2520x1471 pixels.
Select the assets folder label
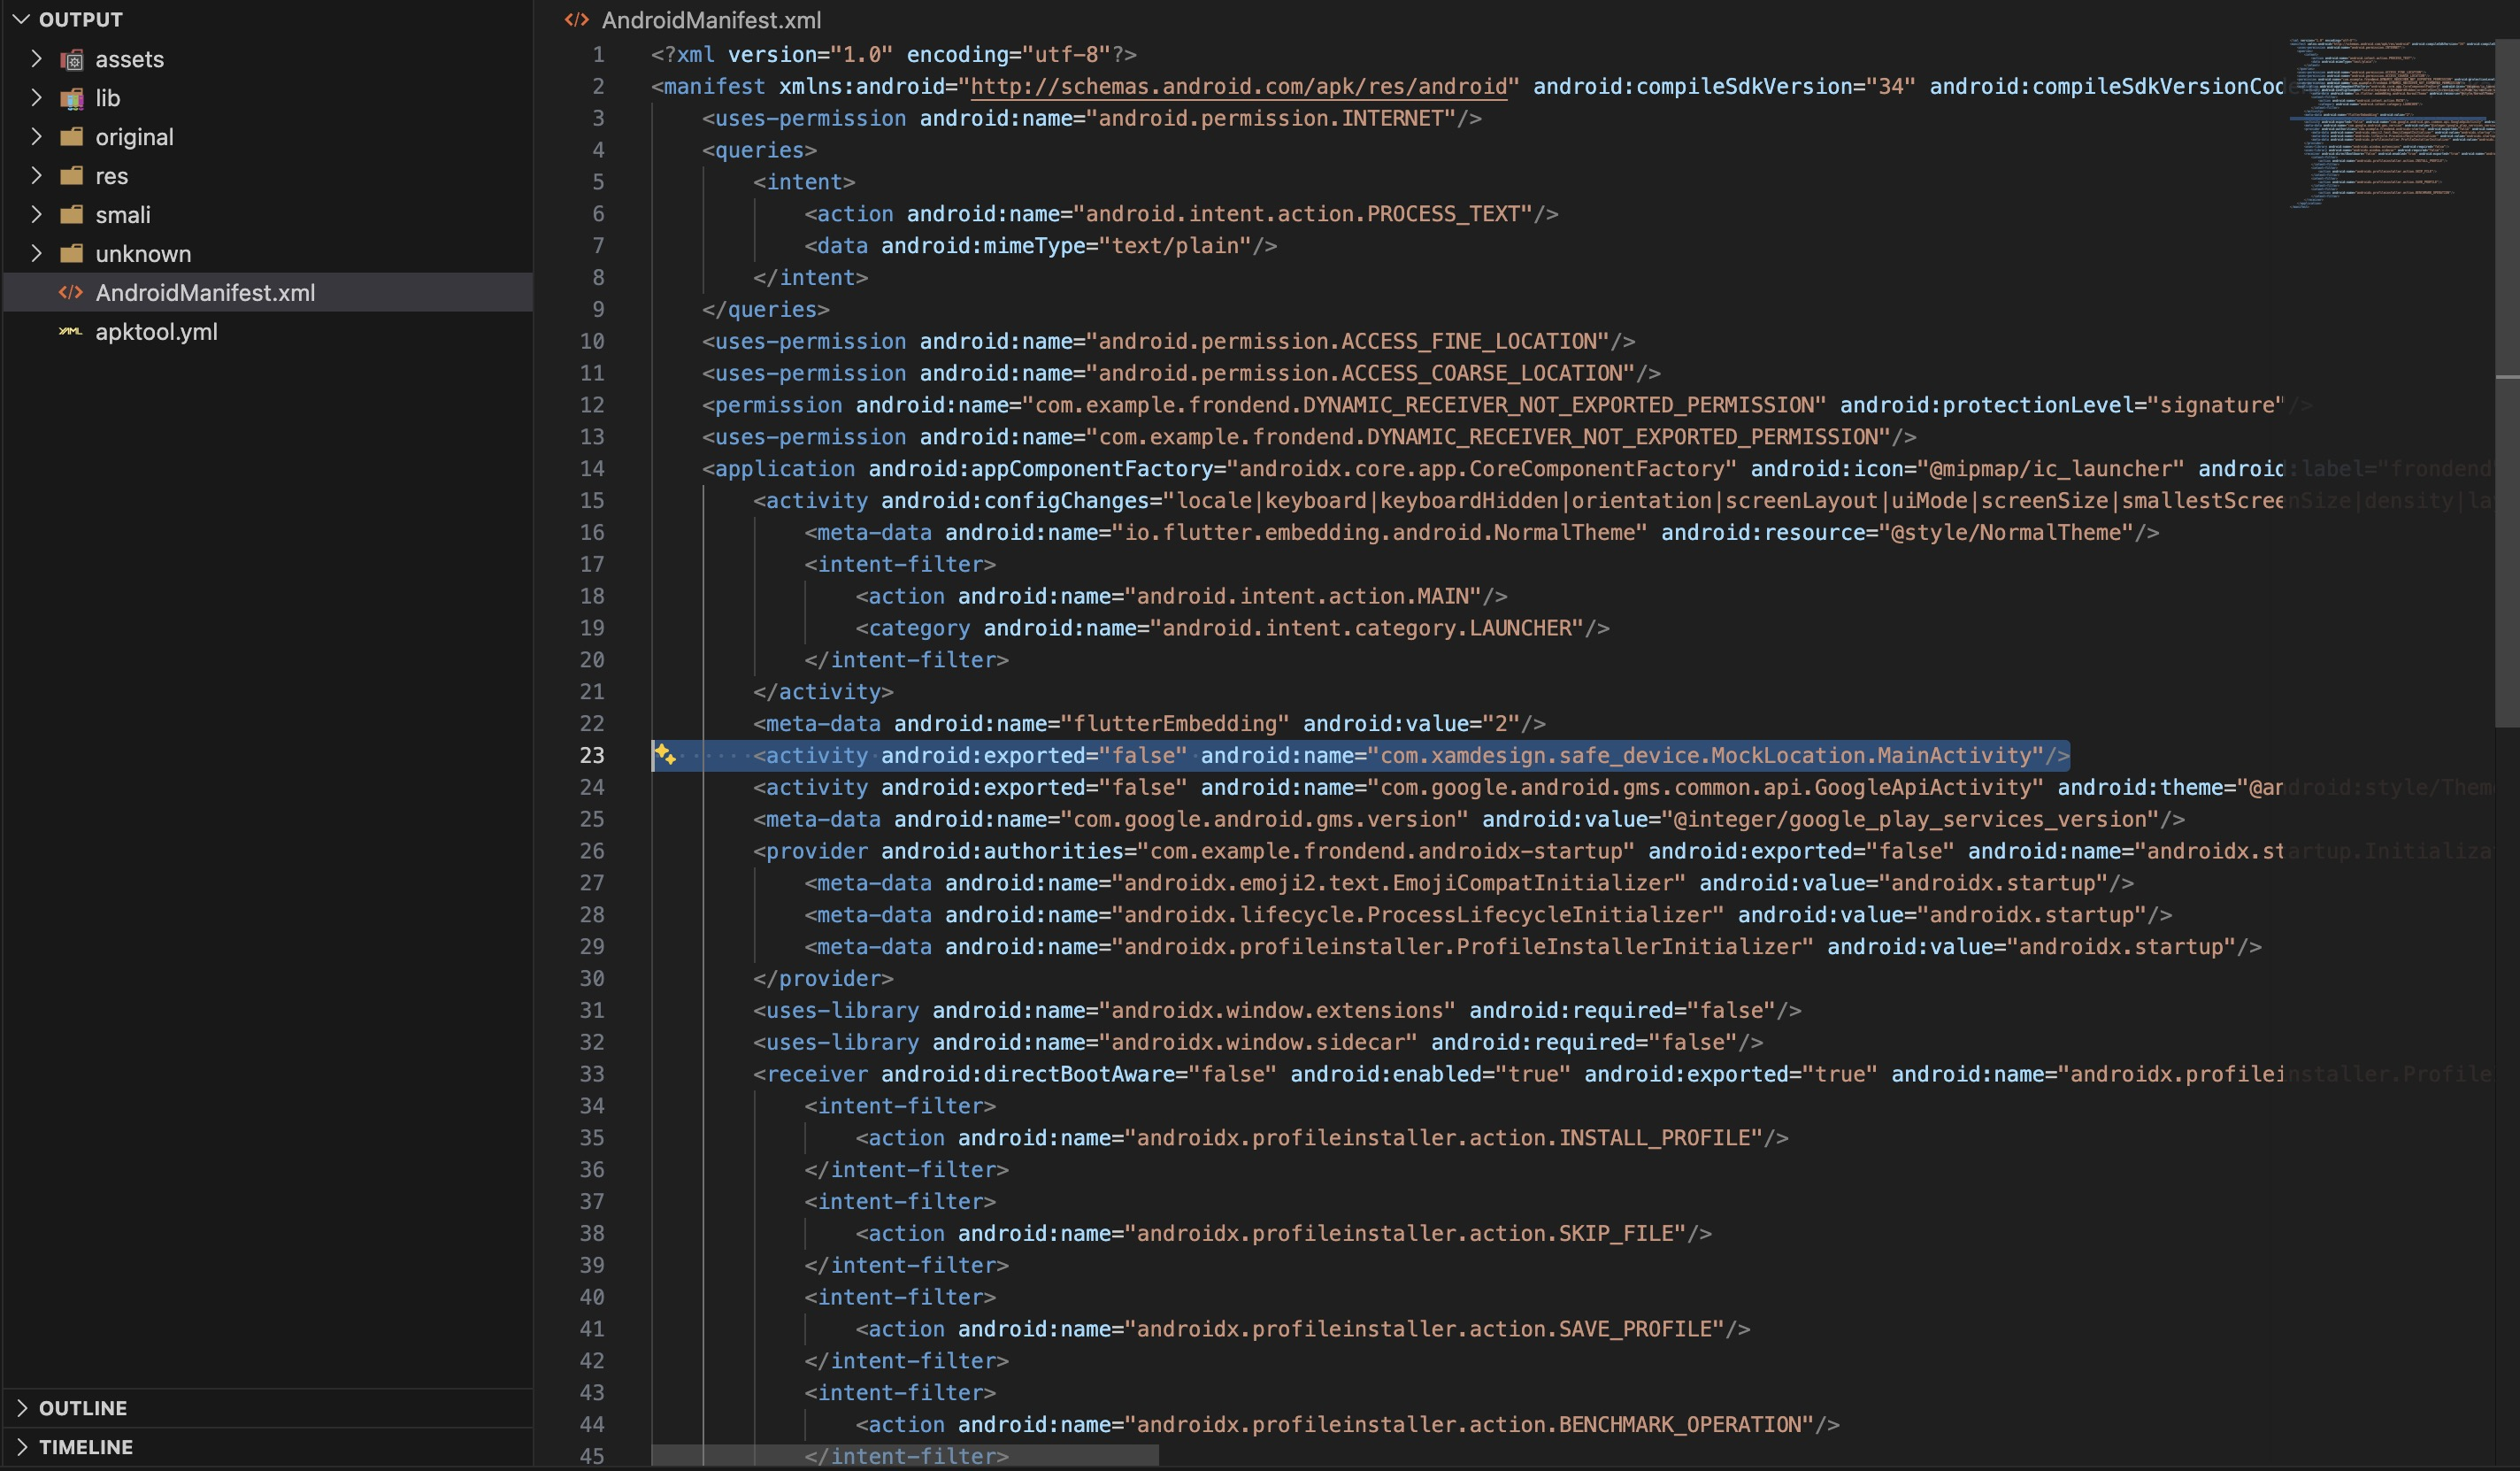click(129, 59)
